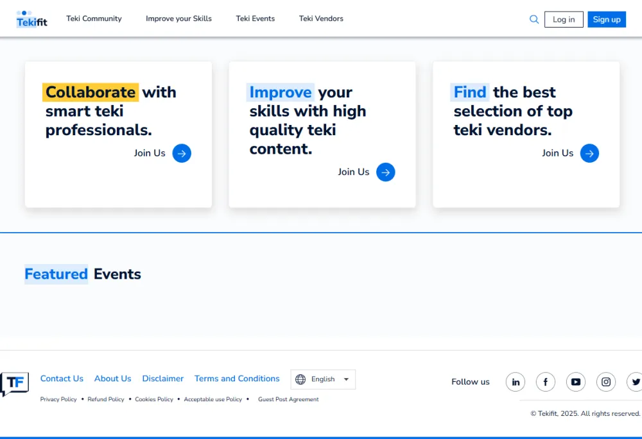The width and height of the screenshot is (642, 439).
Task: Click the Follow us label
Action: click(471, 382)
